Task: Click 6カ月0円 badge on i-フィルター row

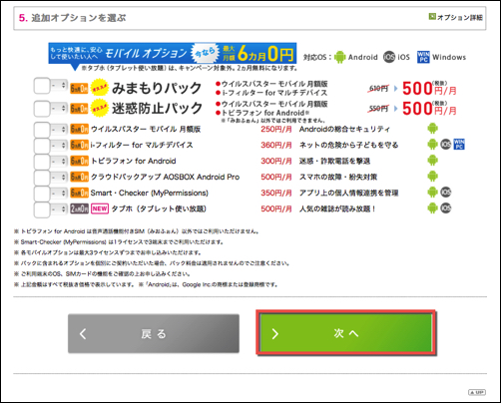Action: click(79, 145)
